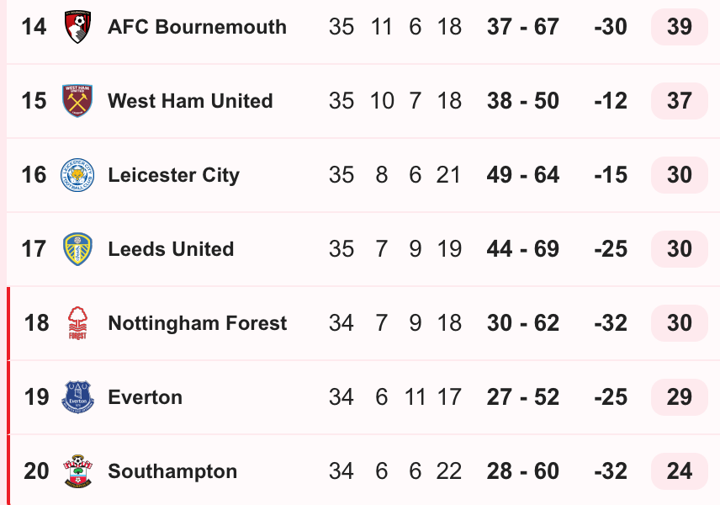720x505 pixels.
Task: Select the Southampton club crest
Action: (77, 471)
